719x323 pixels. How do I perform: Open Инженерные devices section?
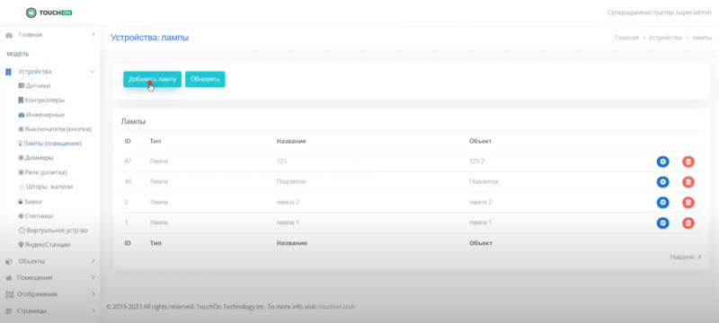tap(41, 115)
